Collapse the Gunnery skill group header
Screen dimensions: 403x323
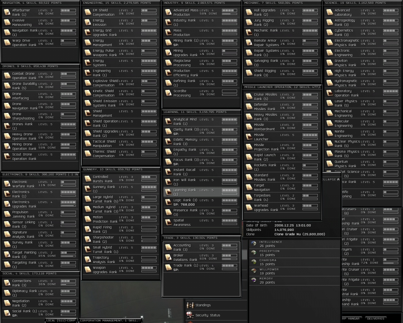[121, 169]
